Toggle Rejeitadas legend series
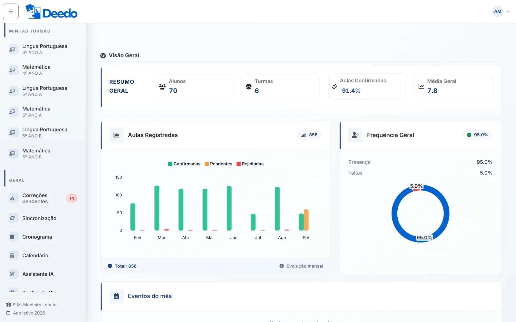This screenshot has width=516, height=322. click(250, 164)
